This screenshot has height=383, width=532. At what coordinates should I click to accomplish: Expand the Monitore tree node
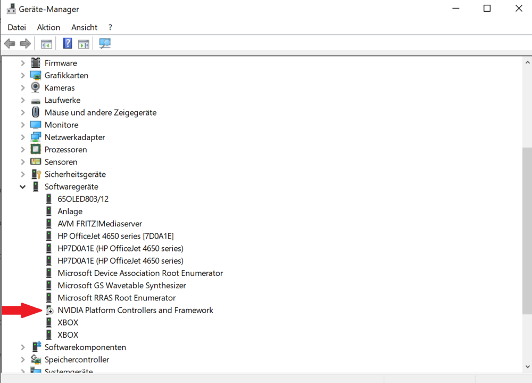22,125
